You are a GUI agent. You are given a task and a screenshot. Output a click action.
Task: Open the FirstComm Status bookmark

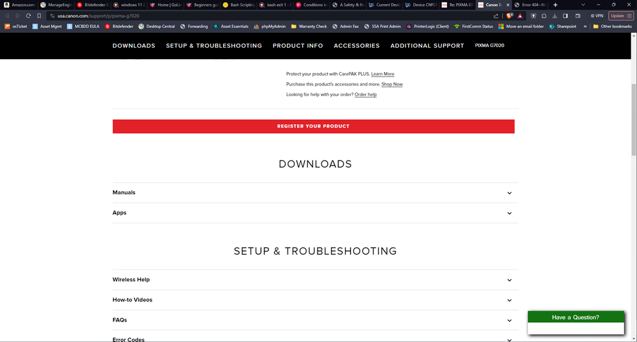point(473,26)
